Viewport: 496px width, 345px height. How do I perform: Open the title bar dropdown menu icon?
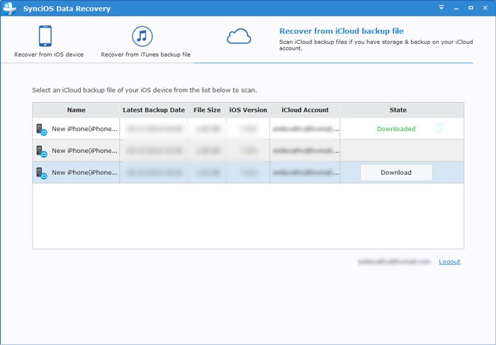point(441,8)
